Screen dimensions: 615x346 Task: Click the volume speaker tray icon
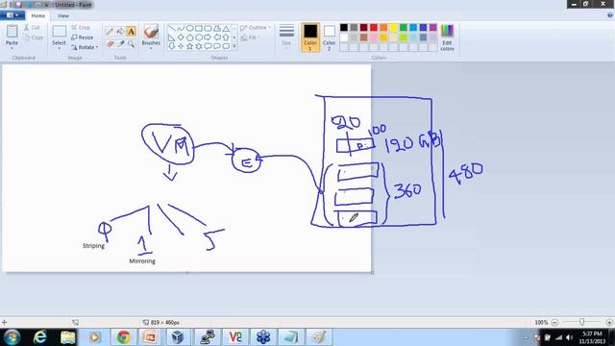[x=569, y=337]
